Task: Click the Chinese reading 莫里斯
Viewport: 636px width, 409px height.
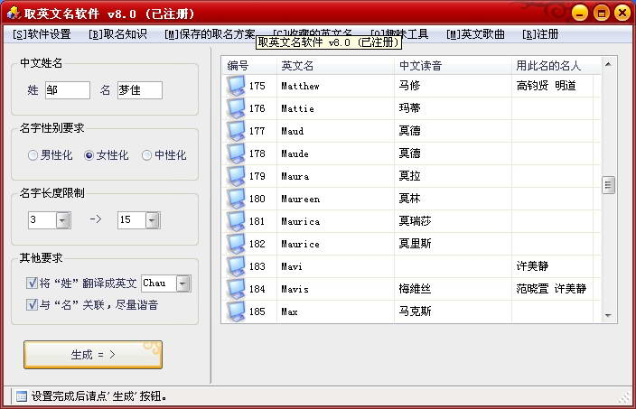Action: tap(415, 244)
